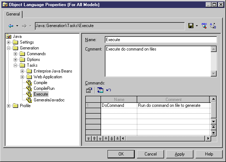Collapse the Generation tree node
The width and height of the screenshot is (226, 162).
pos(8,48)
